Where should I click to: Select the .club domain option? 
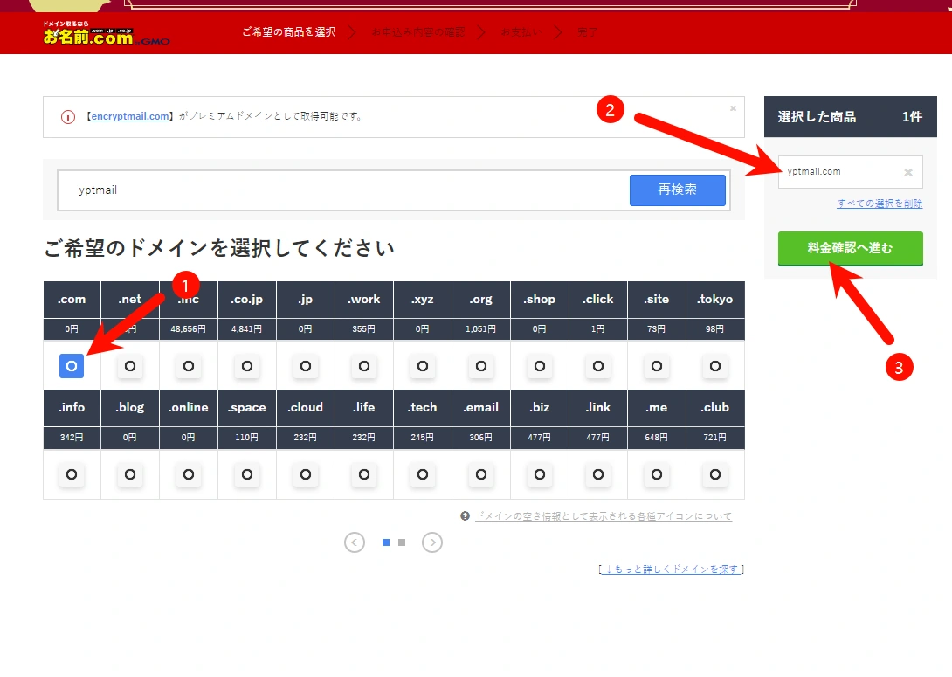point(715,474)
